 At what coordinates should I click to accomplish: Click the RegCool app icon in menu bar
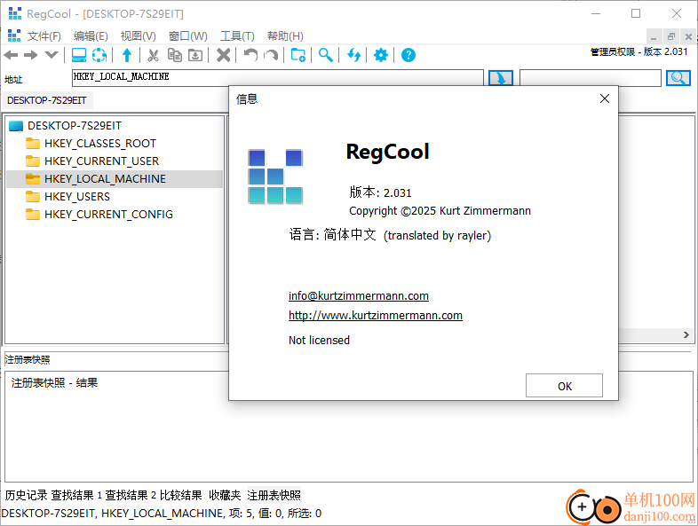(x=14, y=35)
